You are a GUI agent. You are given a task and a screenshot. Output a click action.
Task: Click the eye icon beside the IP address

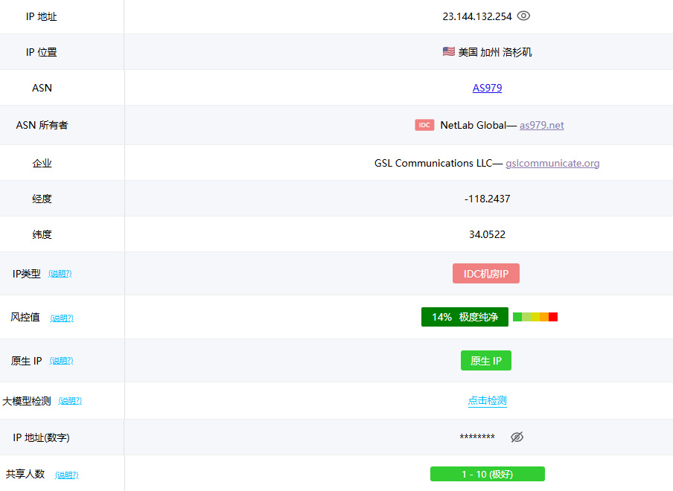pos(523,16)
